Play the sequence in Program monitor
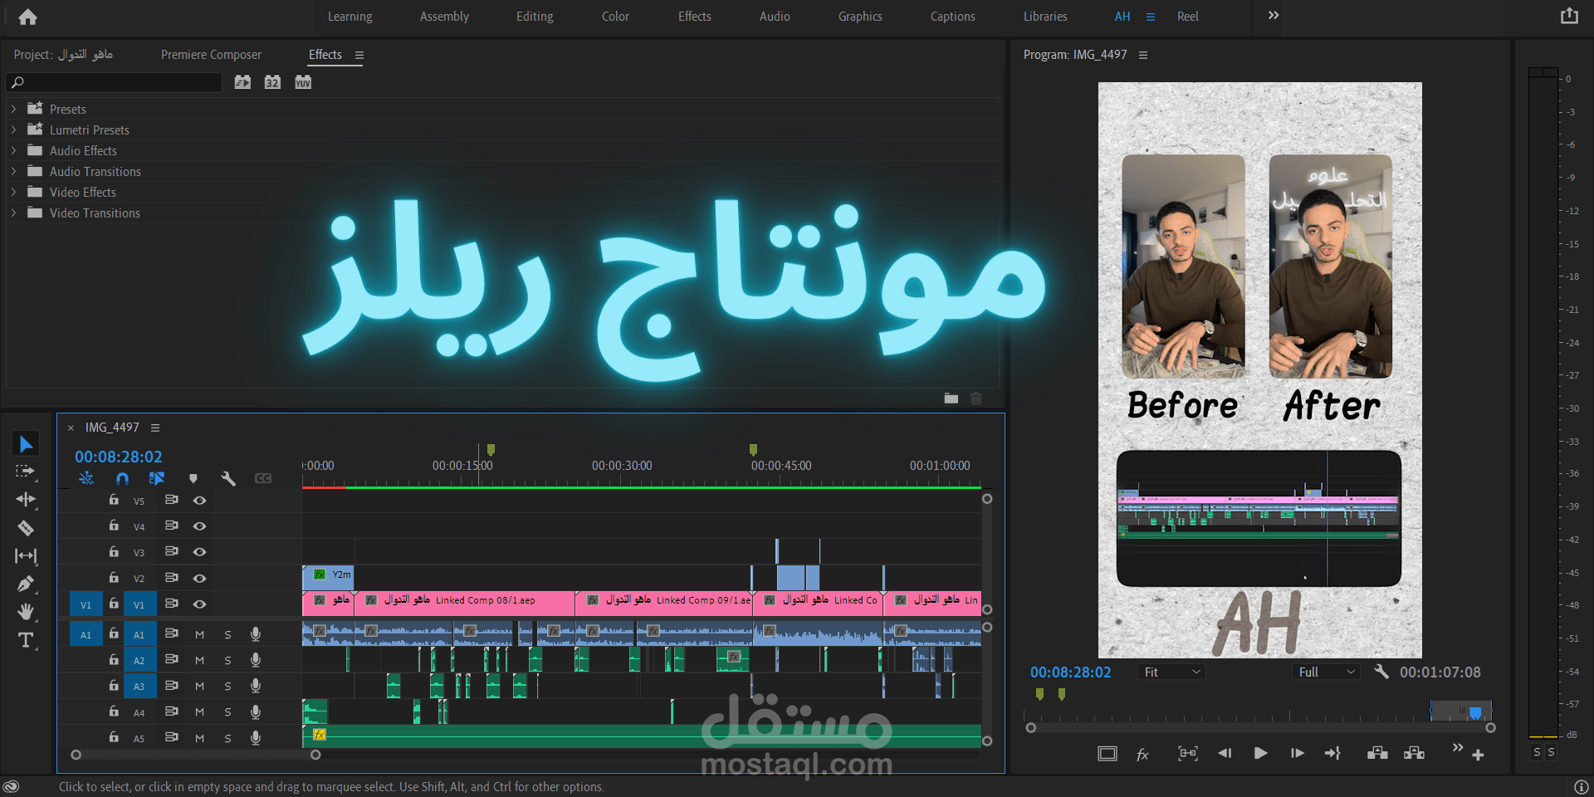The width and height of the screenshot is (1594, 797). (x=1260, y=753)
